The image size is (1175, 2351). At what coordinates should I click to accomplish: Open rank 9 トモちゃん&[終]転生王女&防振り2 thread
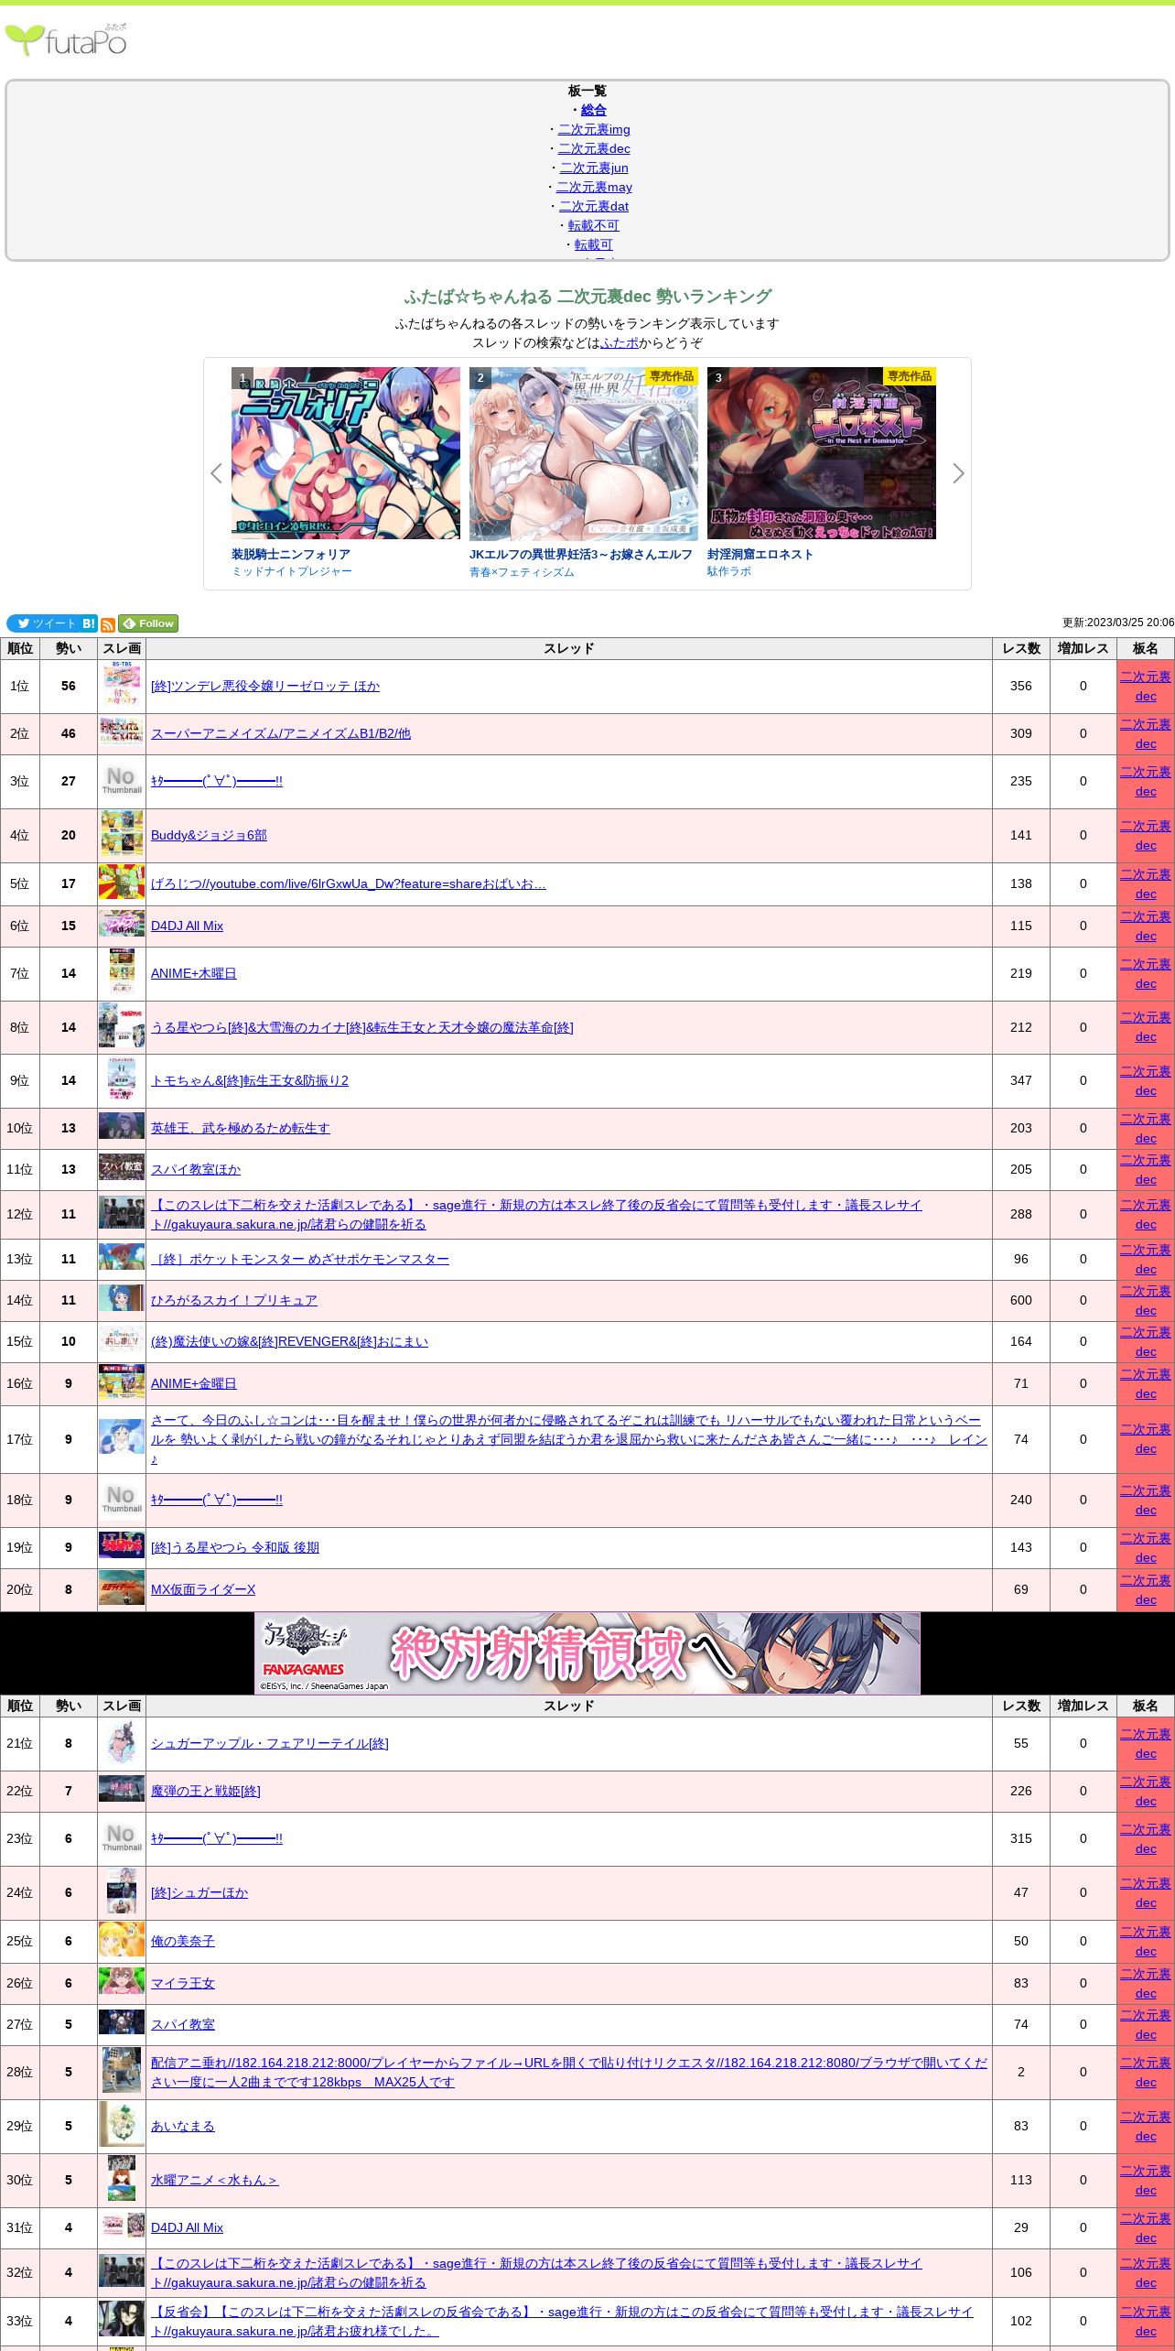click(250, 1080)
